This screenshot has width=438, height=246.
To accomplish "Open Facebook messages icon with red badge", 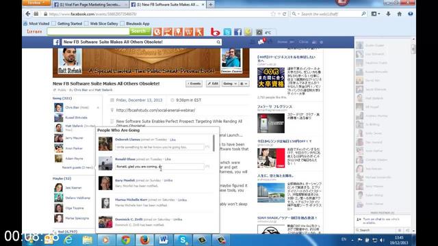I will (x=261, y=42).
